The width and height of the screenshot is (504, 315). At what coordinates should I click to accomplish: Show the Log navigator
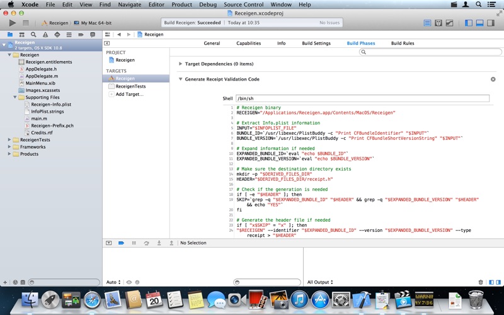click(x=93, y=35)
